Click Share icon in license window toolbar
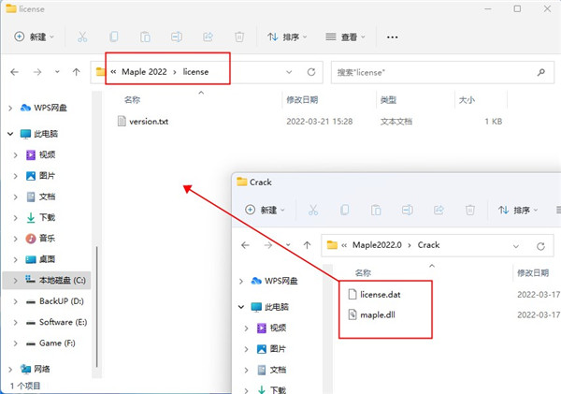The image size is (561, 394). [208, 36]
